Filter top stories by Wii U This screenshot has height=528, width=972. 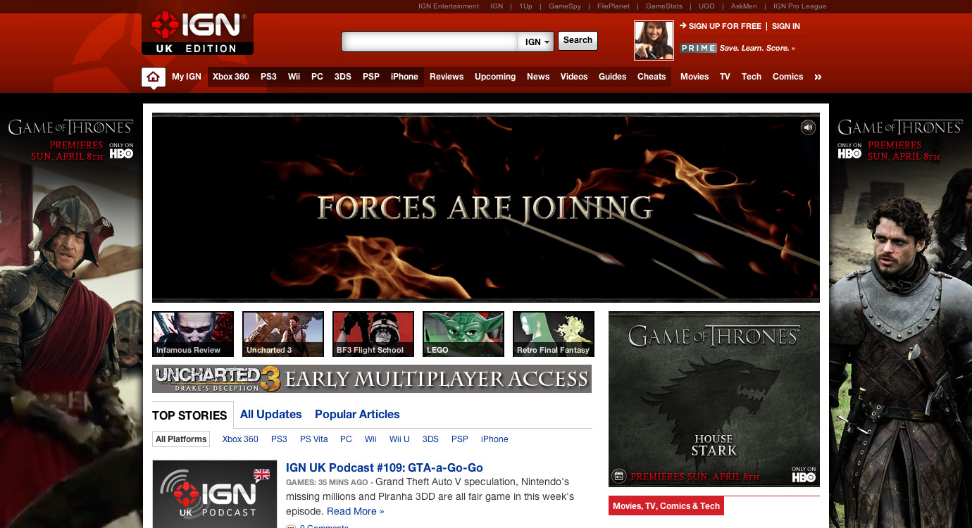[x=399, y=439]
